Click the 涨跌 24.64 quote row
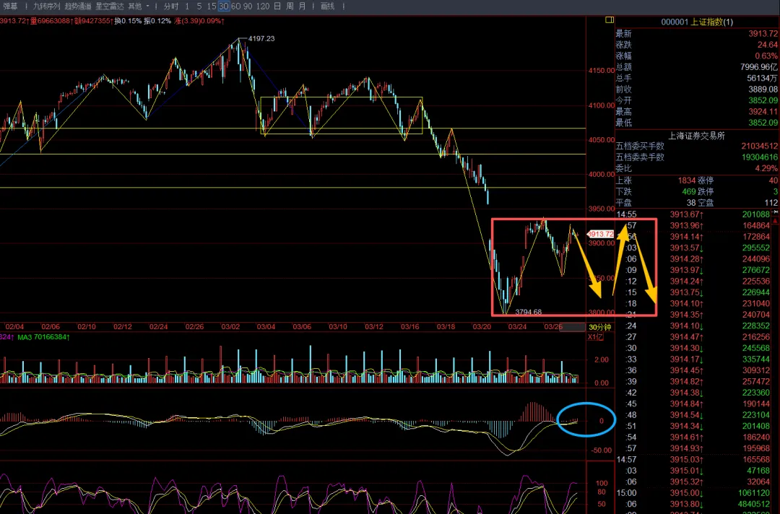Image resolution: width=780 pixels, height=514 pixels. tap(696, 45)
